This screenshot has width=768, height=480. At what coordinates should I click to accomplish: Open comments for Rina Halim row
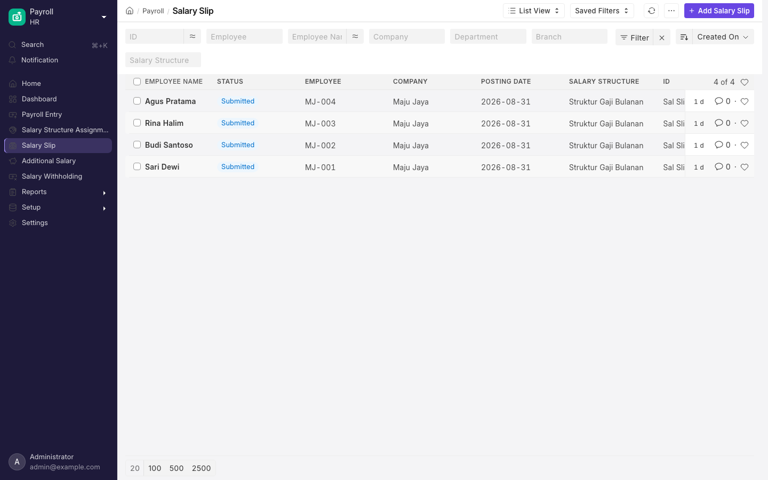coord(723,123)
